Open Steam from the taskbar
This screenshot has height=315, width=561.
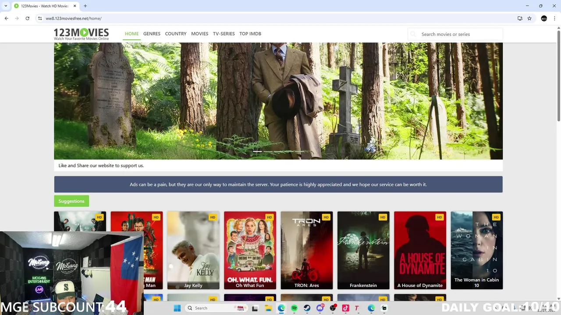click(307, 308)
